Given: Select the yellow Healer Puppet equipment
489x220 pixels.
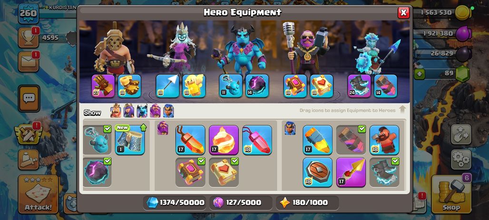Looking at the screenshot, I should [194, 86].
